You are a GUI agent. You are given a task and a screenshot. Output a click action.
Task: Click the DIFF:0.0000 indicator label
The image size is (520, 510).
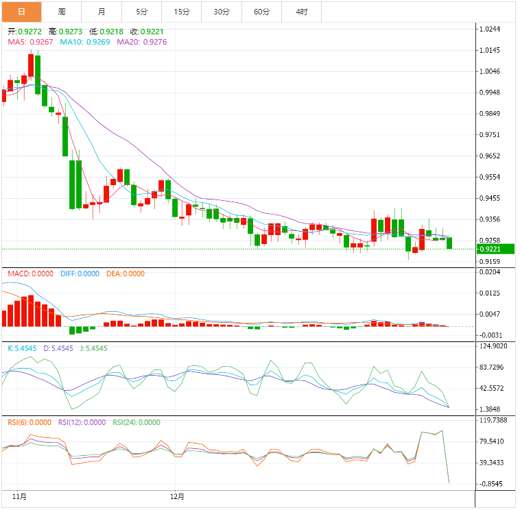coord(80,274)
